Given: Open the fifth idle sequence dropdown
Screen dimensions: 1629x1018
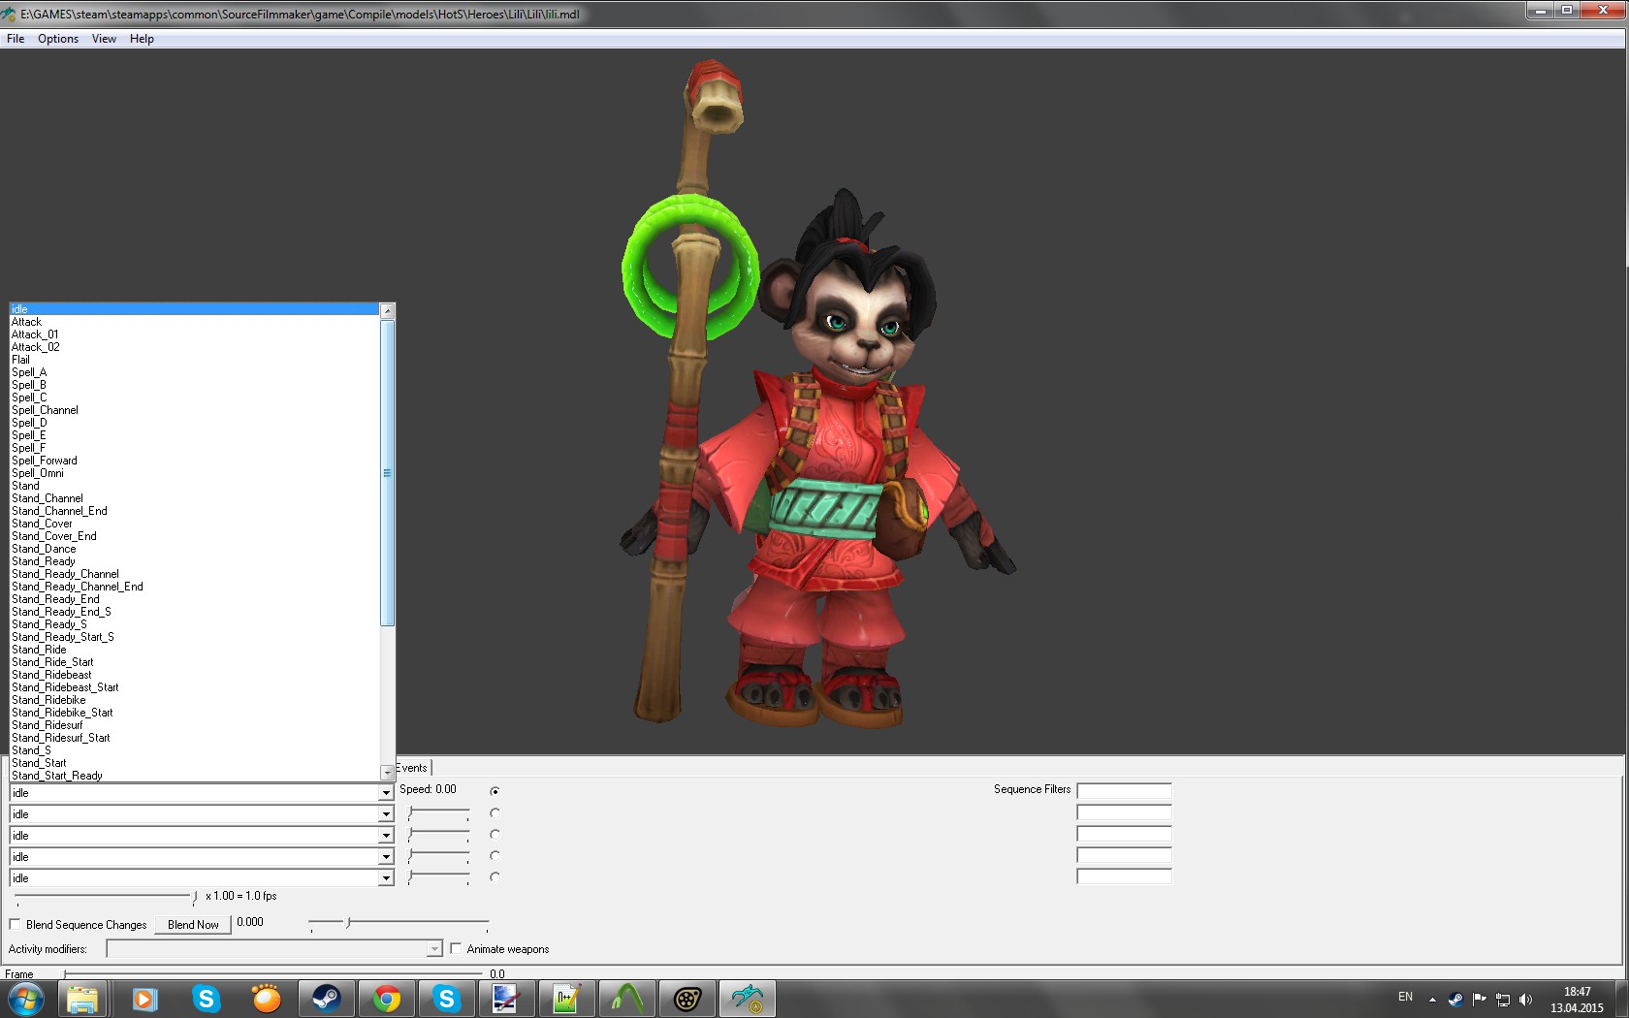Looking at the screenshot, I should click(x=386, y=878).
